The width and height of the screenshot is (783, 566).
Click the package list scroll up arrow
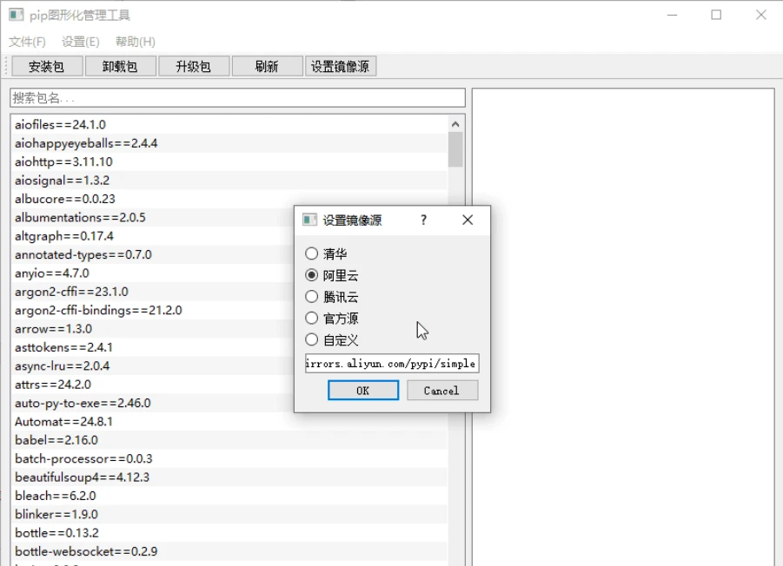coord(455,124)
